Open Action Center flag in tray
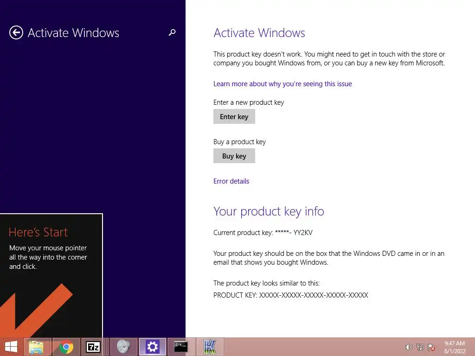Image resolution: width=475 pixels, height=356 pixels. click(431, 347)
